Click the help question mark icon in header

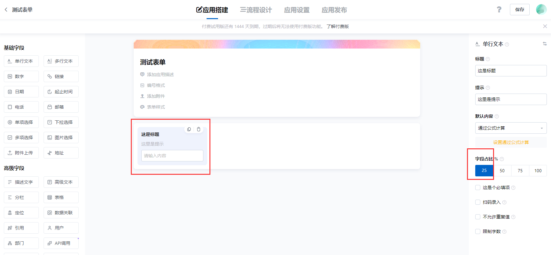tap(499, 10)
